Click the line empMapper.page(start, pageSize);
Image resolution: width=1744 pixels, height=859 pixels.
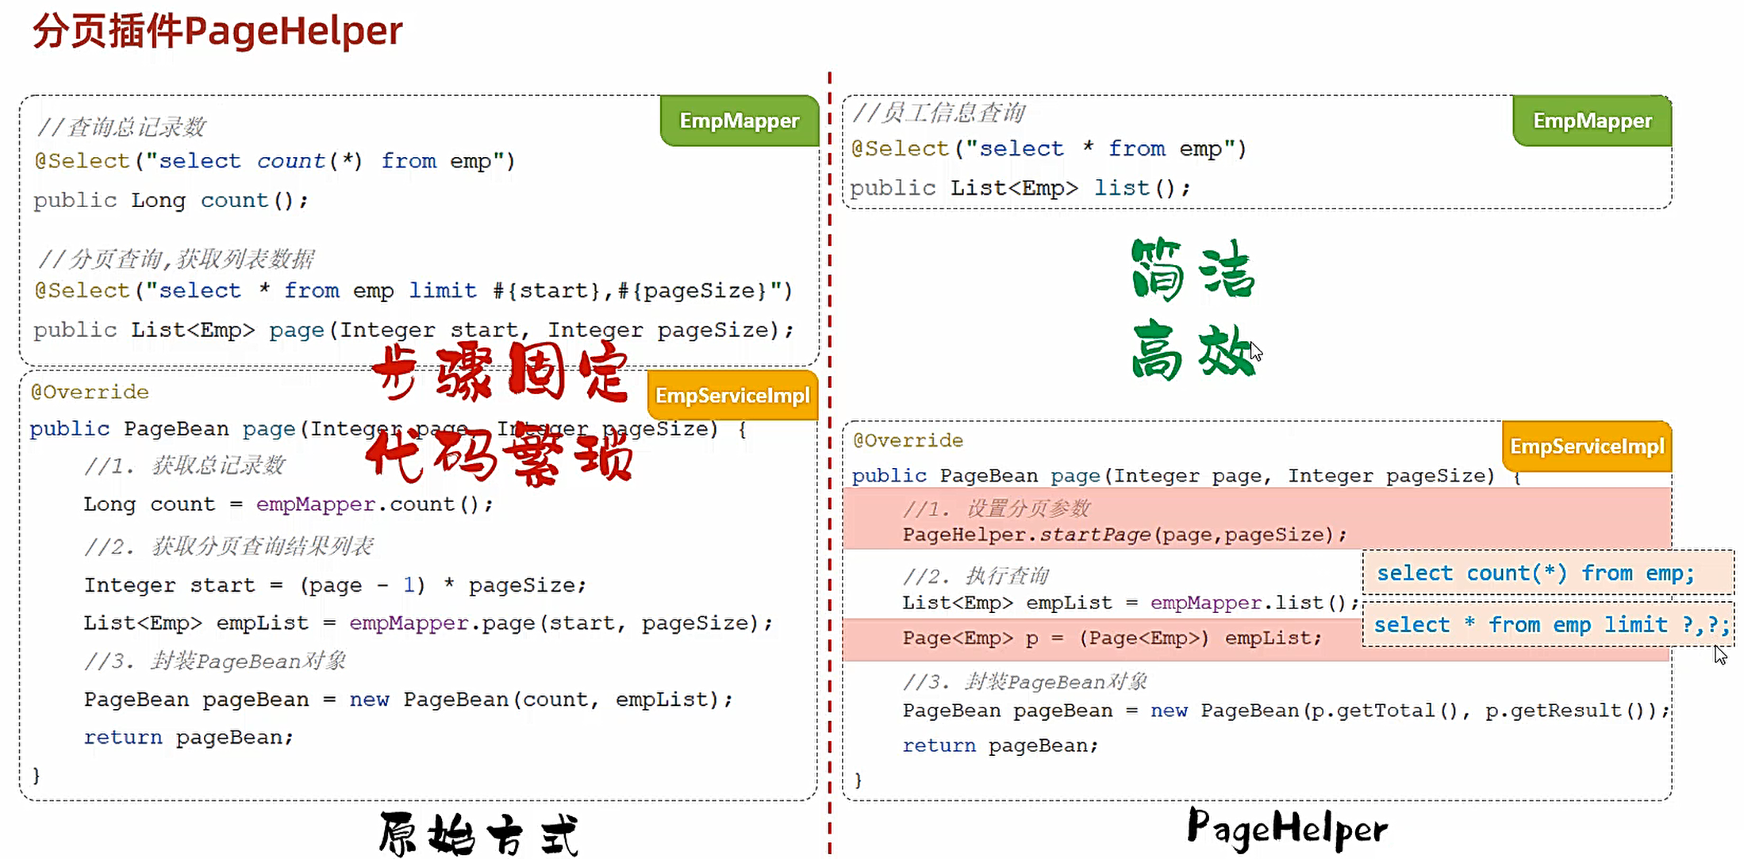[428, 623]
